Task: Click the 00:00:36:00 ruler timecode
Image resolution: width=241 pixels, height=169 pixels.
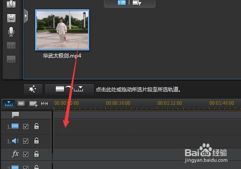Action: click(x=118, y=103)
